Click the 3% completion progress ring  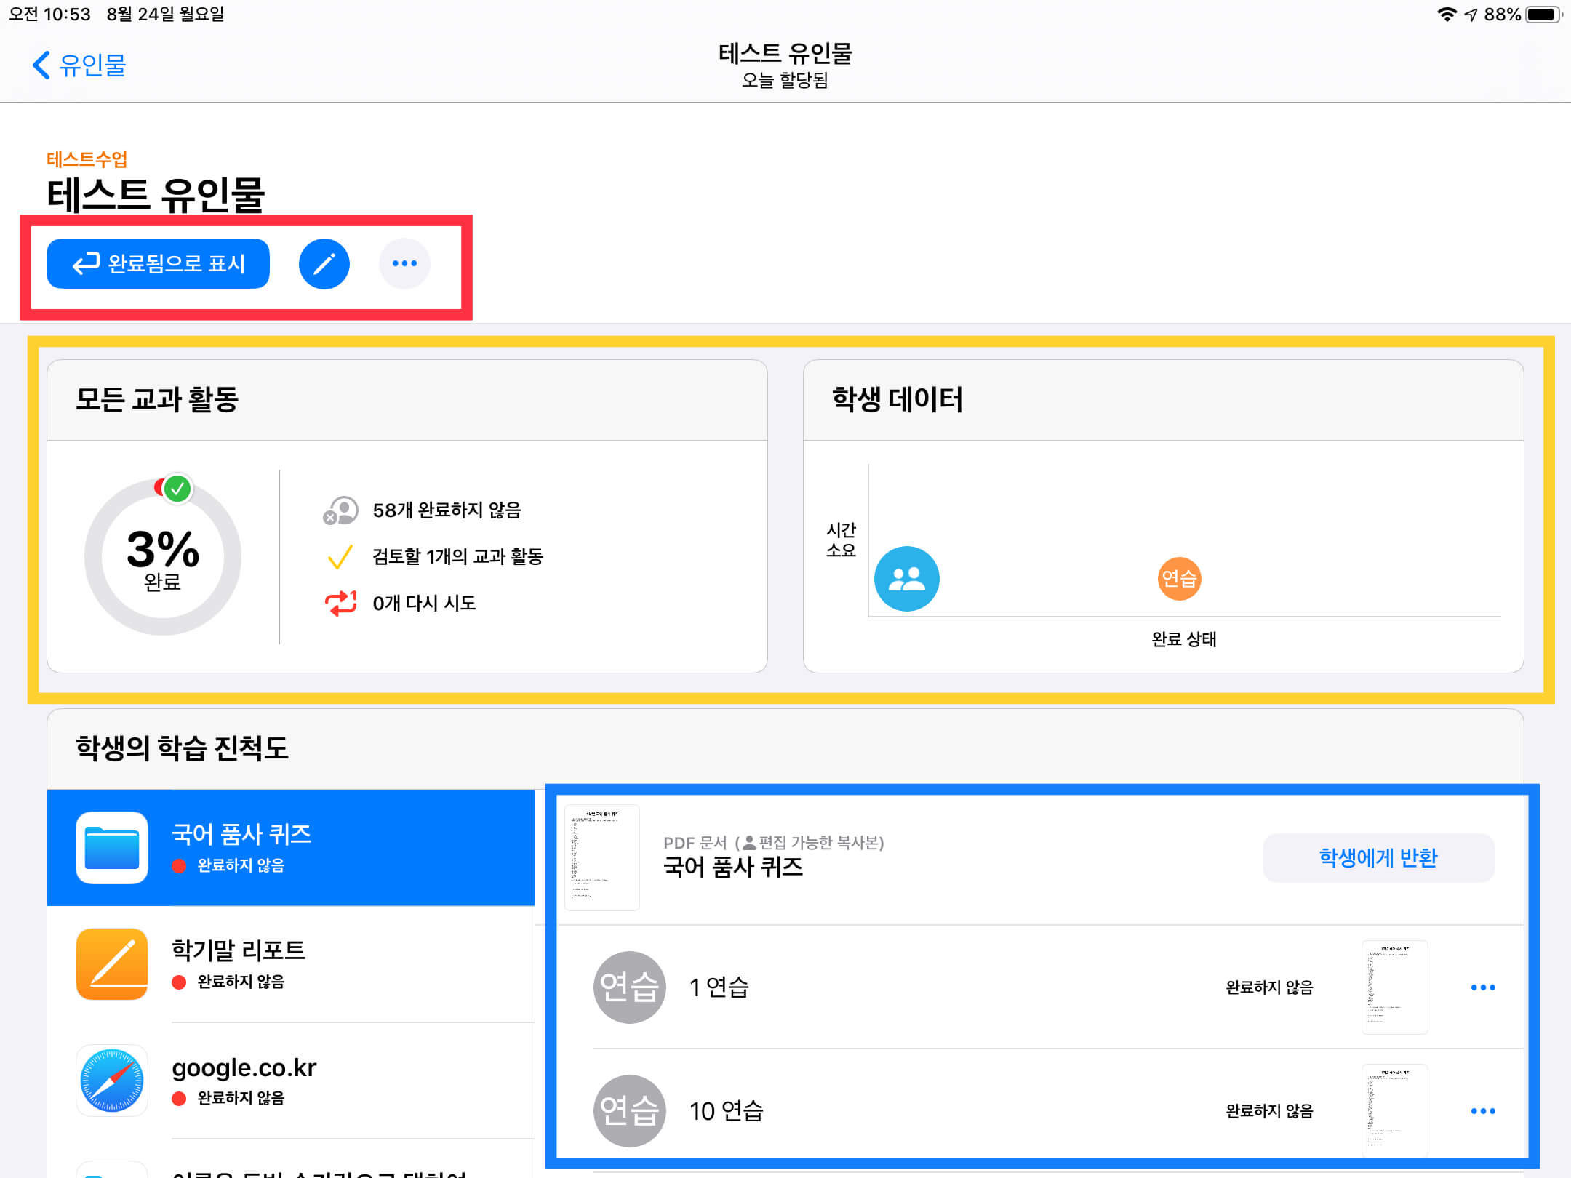[163, 557]
